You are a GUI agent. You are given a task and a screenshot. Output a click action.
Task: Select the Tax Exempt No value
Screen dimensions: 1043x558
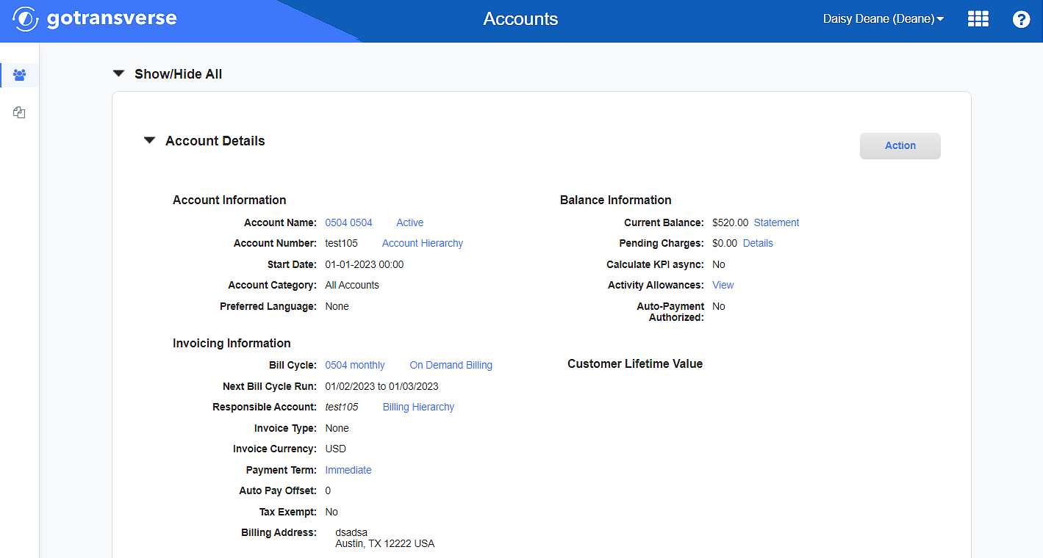pyautogui.click(x=331, y=512)
